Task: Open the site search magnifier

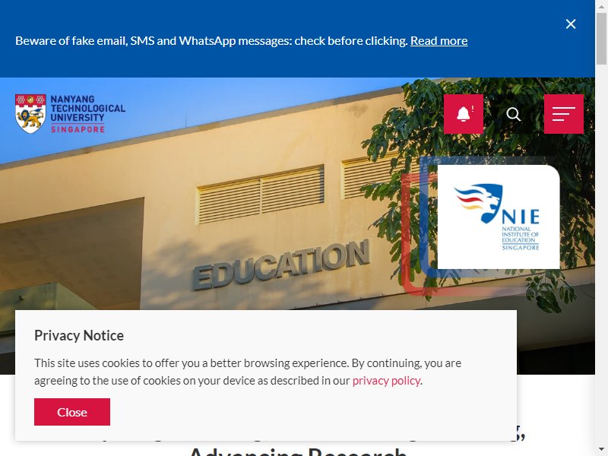Action: (x=514, y=114)
